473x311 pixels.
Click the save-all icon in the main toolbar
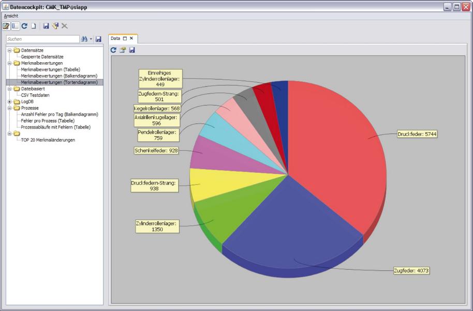[55, 26]
